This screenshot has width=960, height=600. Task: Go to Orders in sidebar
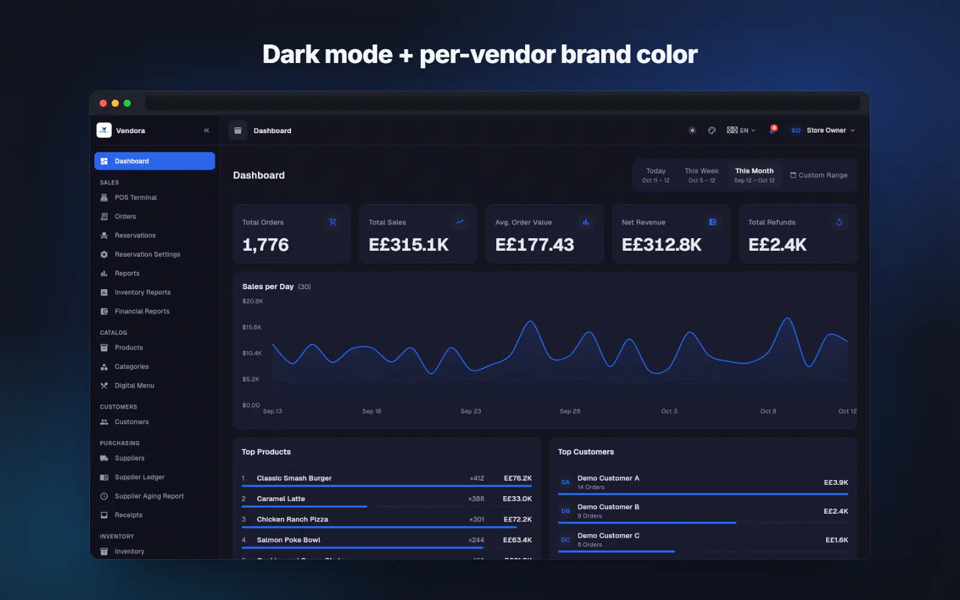[x=154, y=217]
